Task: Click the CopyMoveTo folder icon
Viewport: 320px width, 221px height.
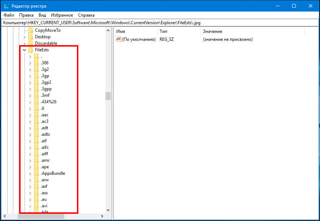Action: (x=30, y=30)
